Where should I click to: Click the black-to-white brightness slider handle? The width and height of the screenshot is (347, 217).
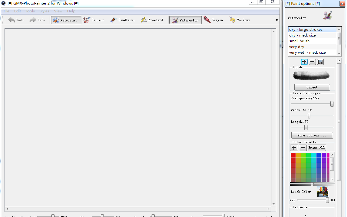pyautogui.click(x=312, y=184)
